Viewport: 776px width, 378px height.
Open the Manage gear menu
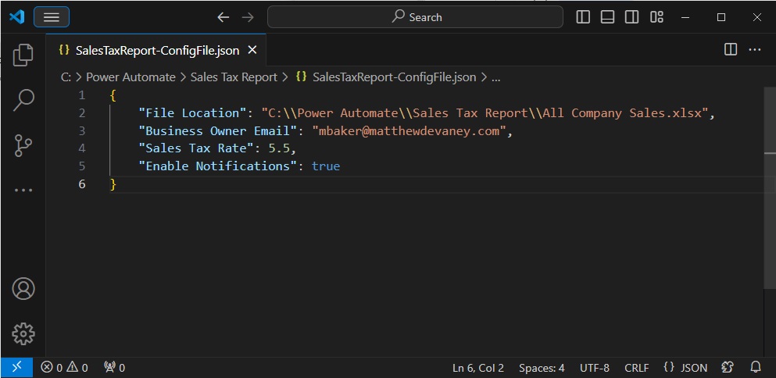pyautogui.click(x=23, y=334)
